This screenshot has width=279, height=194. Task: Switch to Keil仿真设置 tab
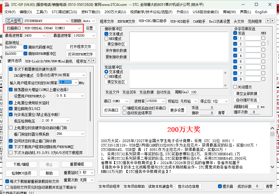click(219, 21)
